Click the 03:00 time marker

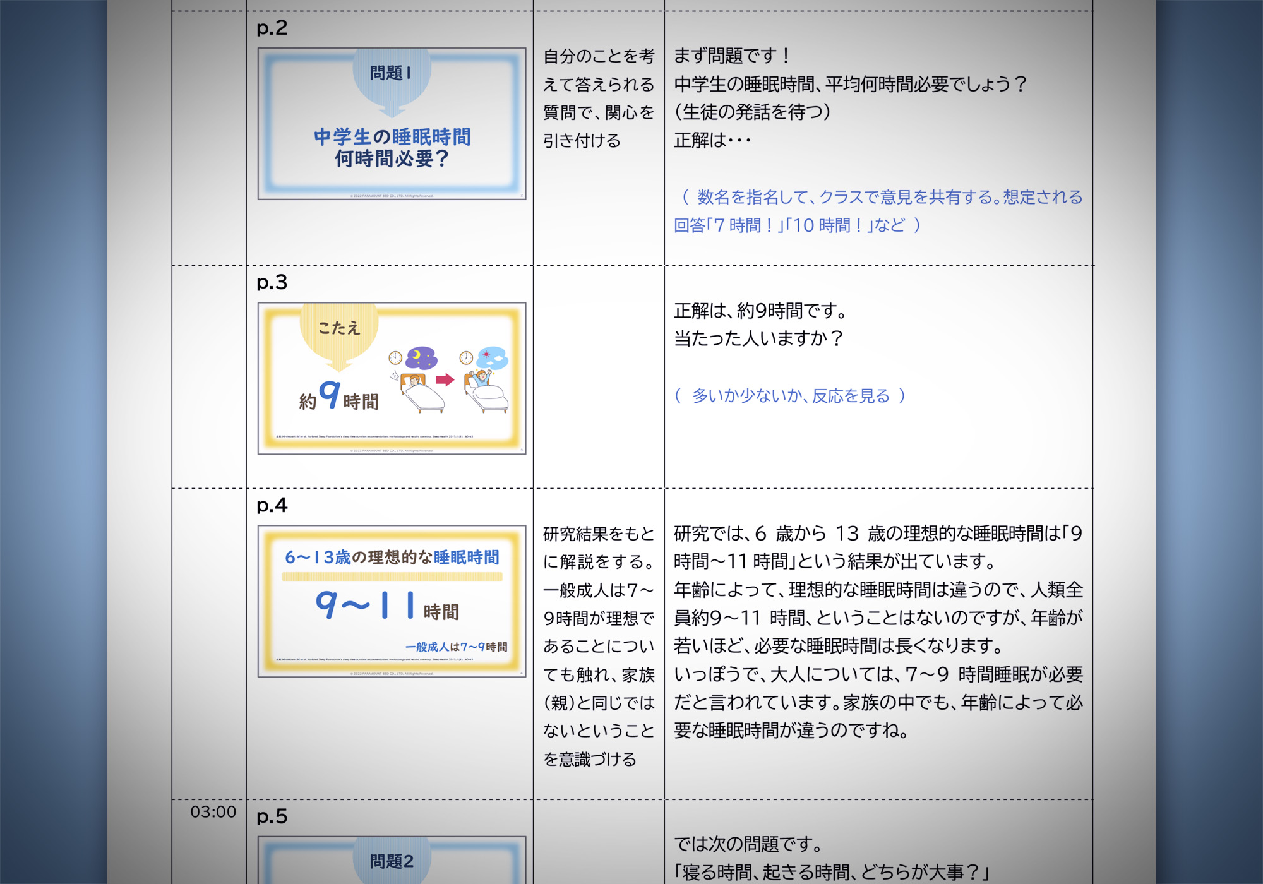(x=213, y=812)
